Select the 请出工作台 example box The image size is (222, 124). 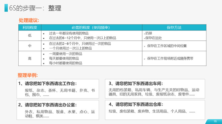[x=58, y=89]
